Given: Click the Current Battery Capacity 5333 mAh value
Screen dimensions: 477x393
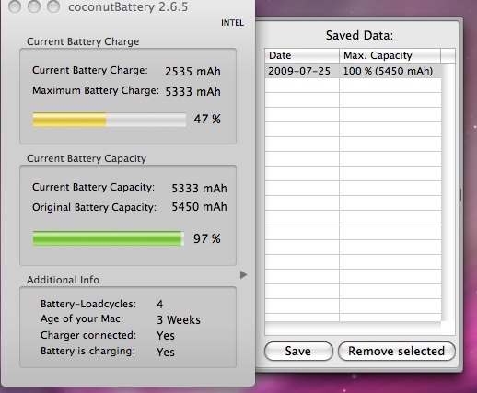Looking at the screenshot, I should click(199, 188).
